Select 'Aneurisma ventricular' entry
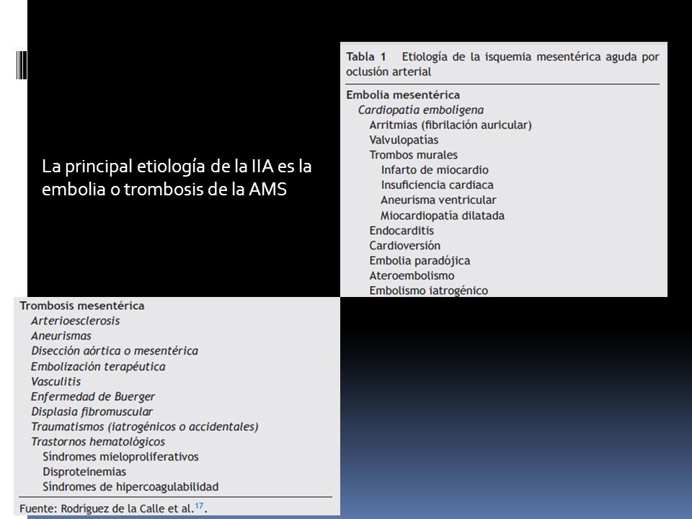 coord(438,200)
